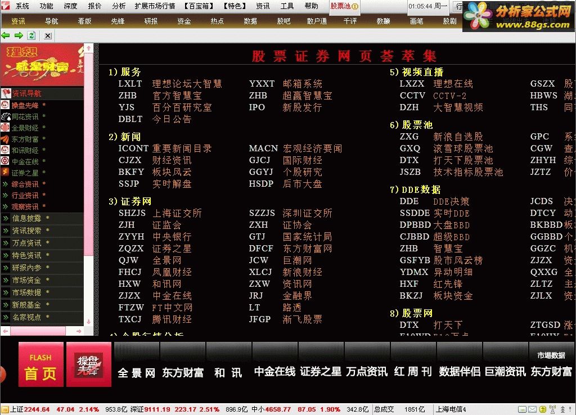Image resolution: width=576 pixels, height=415 pixels.
Task: Expand the 万点资讯 section chevron
Action: click(6, 243)
